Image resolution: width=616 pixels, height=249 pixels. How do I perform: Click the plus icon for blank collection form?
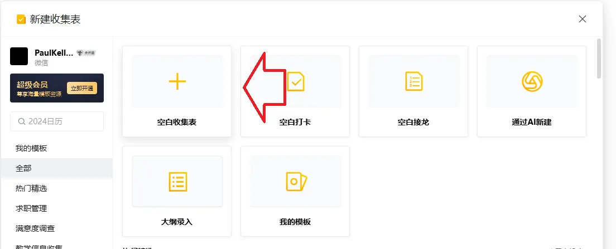(x=177, y=81)
